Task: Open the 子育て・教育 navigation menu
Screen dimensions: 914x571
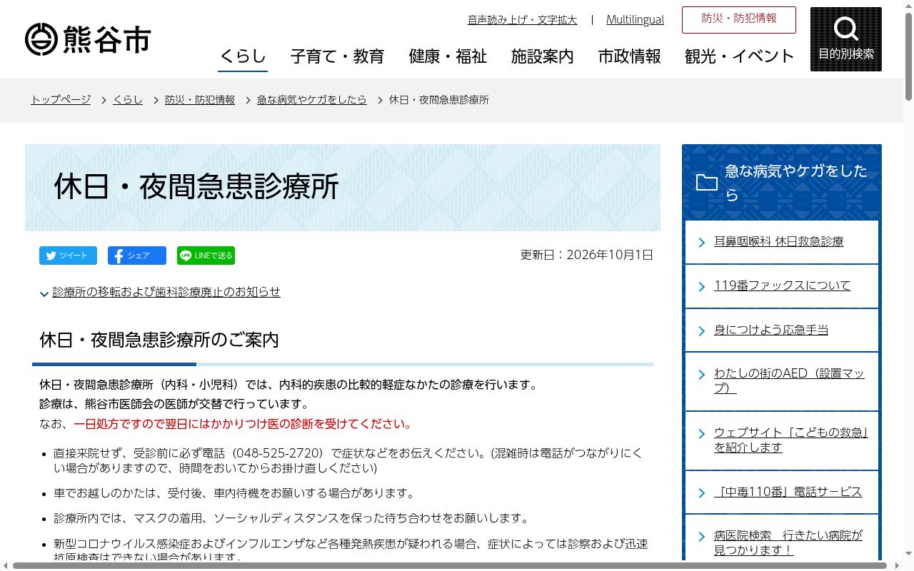Action: coord(337,56)
